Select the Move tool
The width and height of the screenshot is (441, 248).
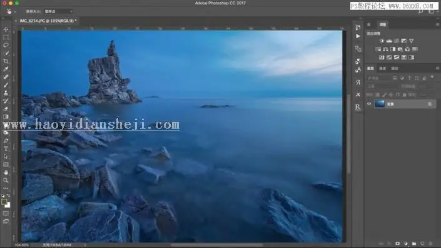6,29
